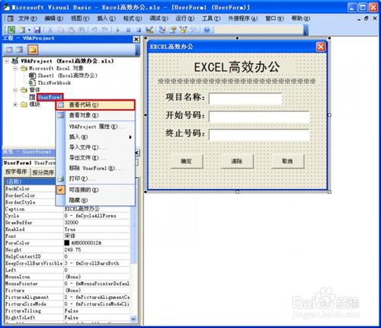Click the Insert UserForm toolbar icon
The width and height of the screenshot is (381, 328).
[22, 30]
